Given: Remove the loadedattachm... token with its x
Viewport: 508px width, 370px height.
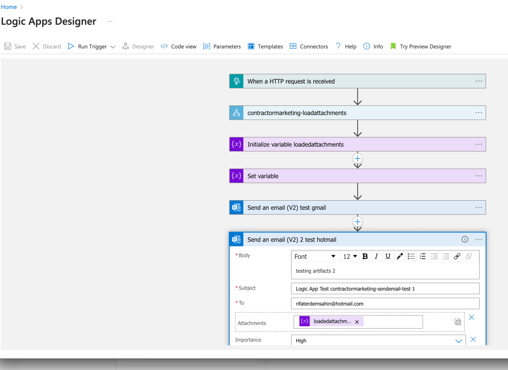Looking at the screenshot, I should pyautogui.click(x=357, y=322).
